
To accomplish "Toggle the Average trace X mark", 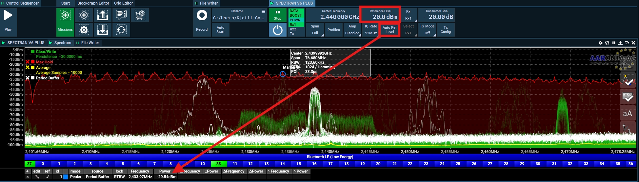I will pyautogui.click(x=28, y=67).
